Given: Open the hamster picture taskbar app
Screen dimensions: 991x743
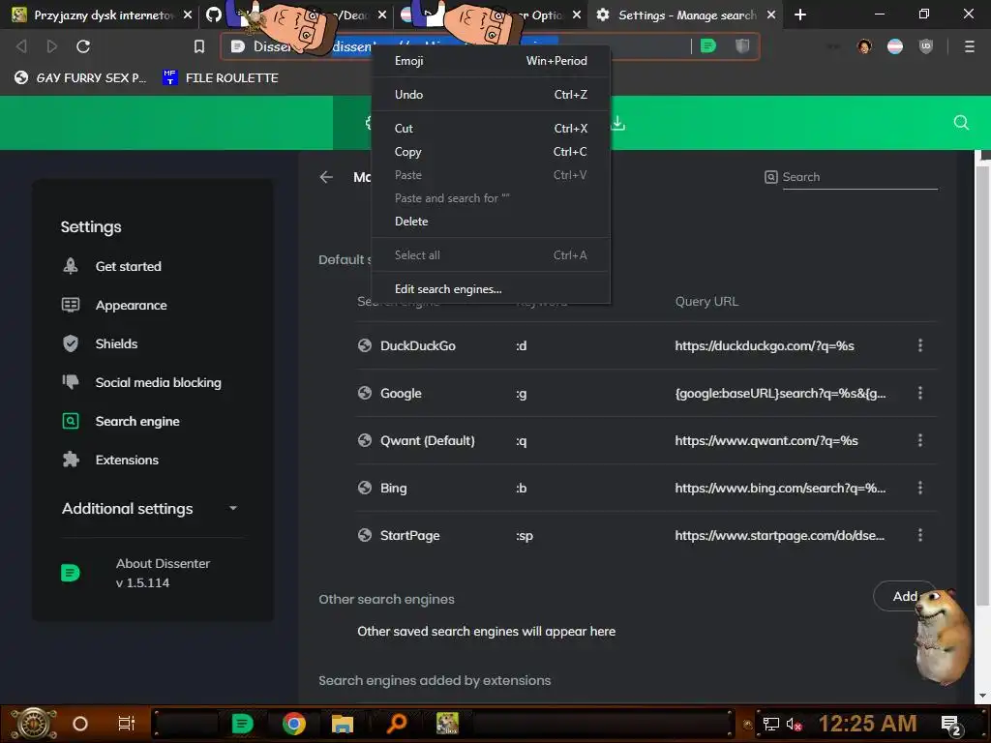Looking at the screenshot, I should coord(447,724).
